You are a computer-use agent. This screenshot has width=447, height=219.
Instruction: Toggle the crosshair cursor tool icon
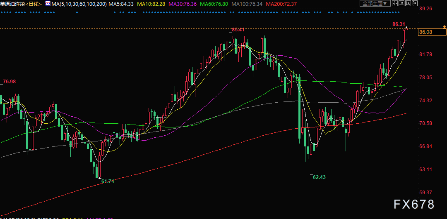point(395,3)
